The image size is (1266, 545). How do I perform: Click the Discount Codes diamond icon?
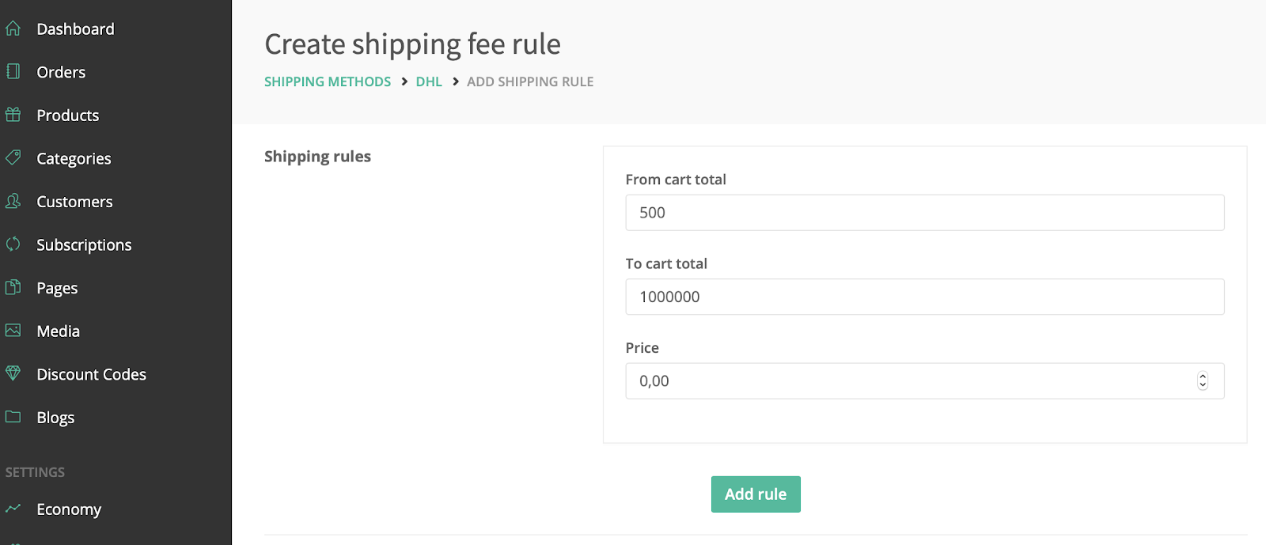pos(13,373)
